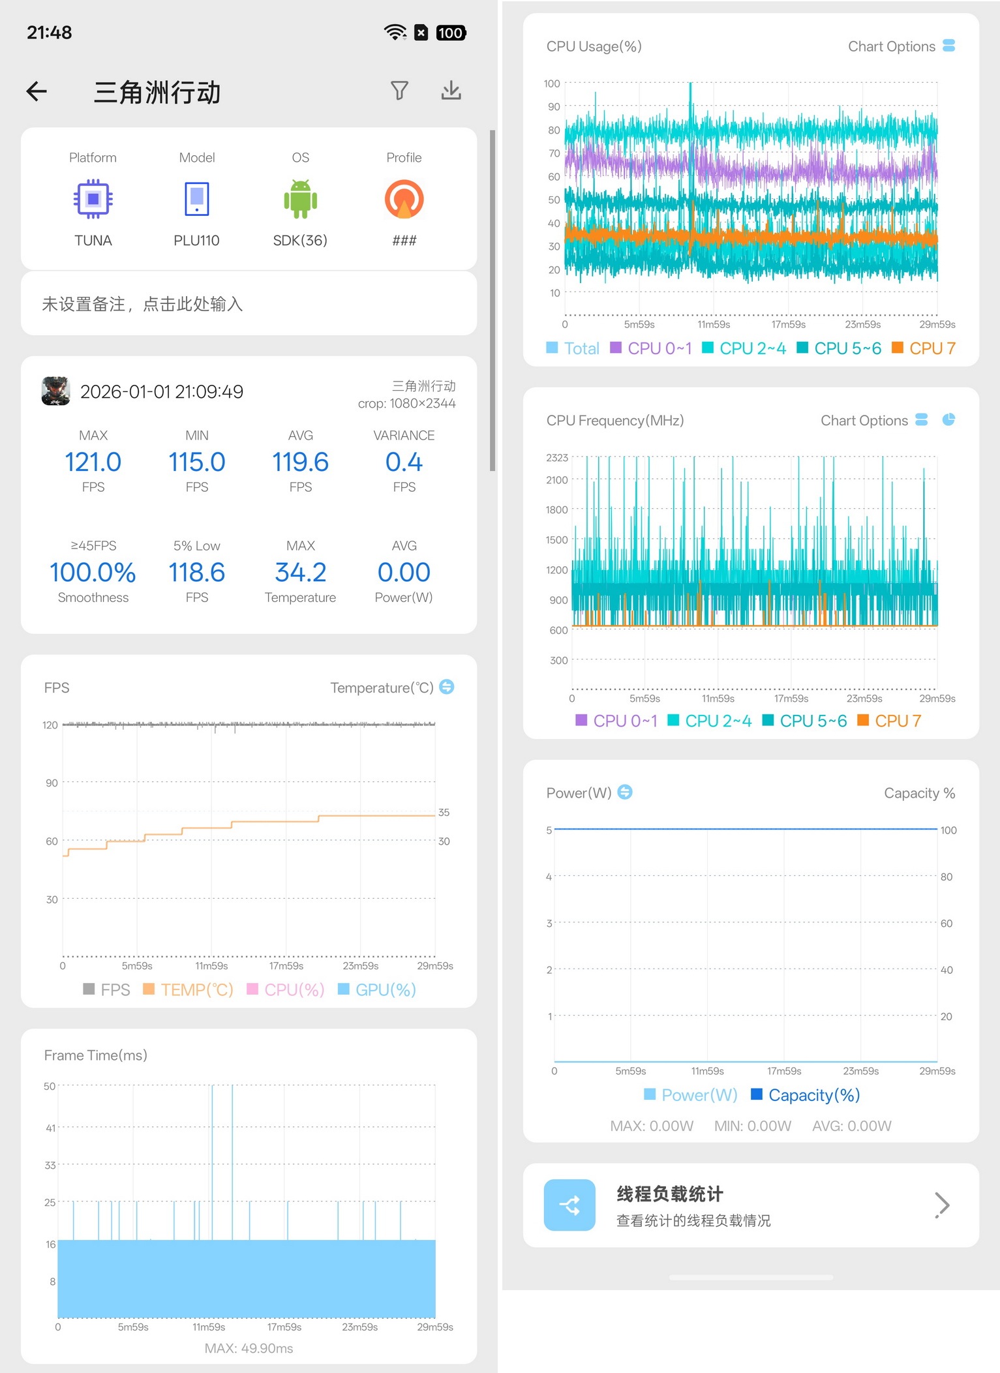
Task: Expand thread load stats chevron arrow
Action: [x=941, y=1205]
